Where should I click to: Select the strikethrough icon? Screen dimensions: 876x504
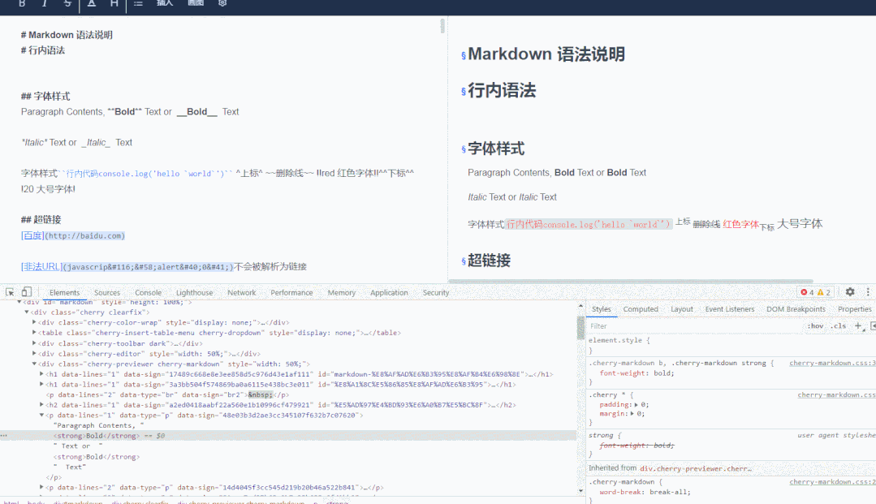coord(67,3)
